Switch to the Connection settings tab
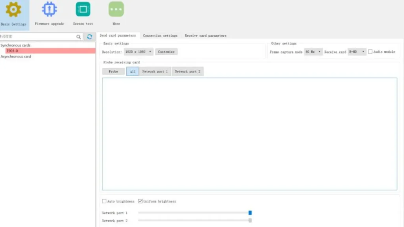Viewport: 404px width, 227px height. pyautogui.click(x=160, y=35)
